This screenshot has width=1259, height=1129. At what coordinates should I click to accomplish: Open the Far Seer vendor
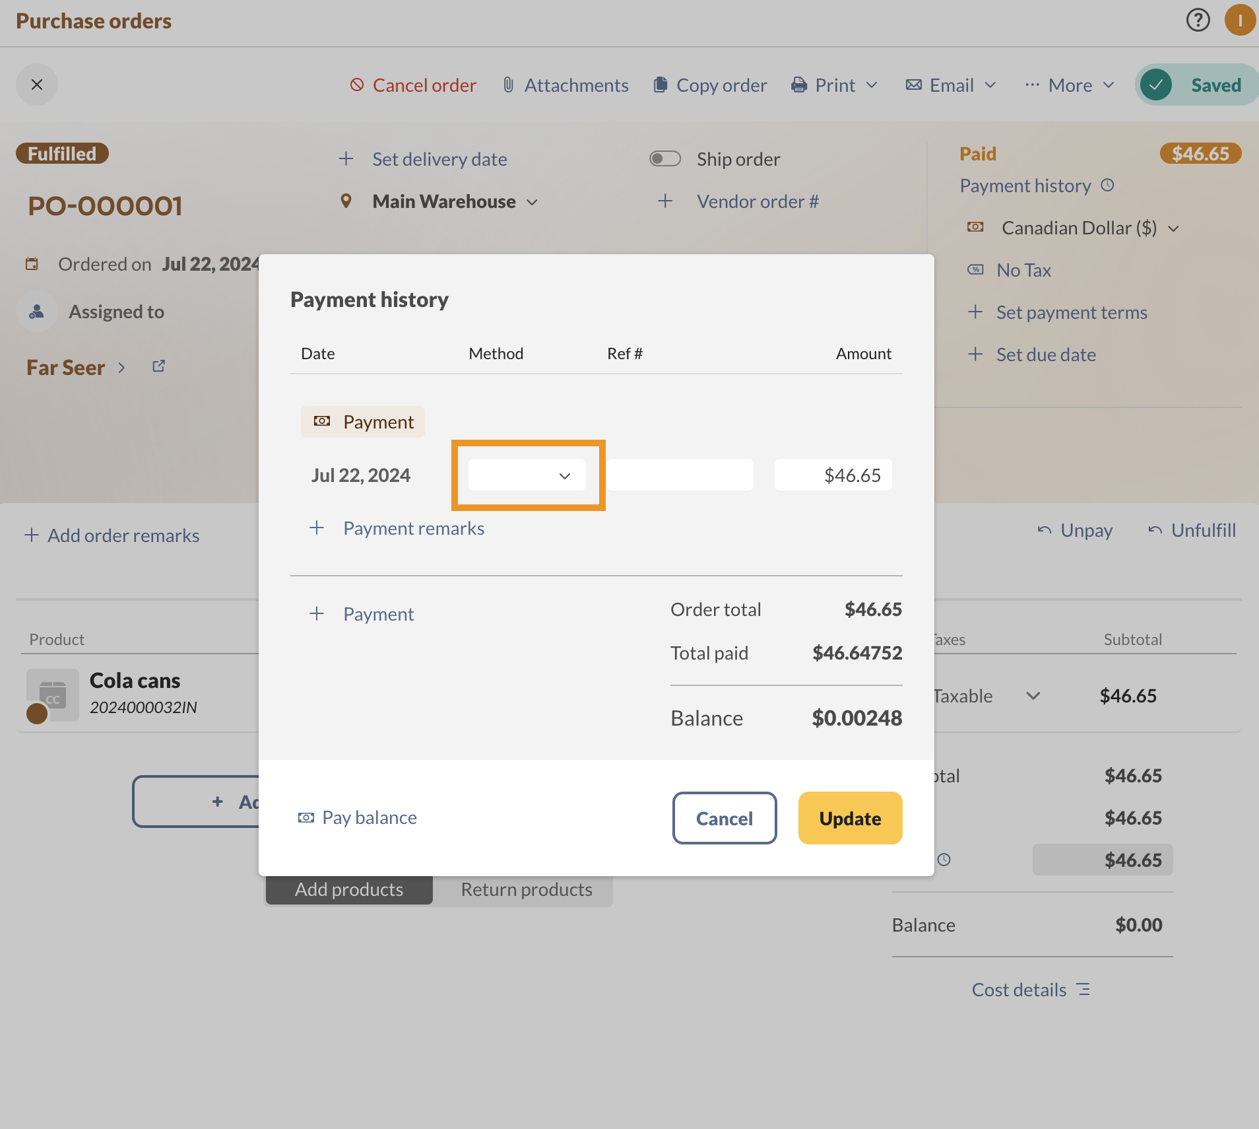point(76,368)
